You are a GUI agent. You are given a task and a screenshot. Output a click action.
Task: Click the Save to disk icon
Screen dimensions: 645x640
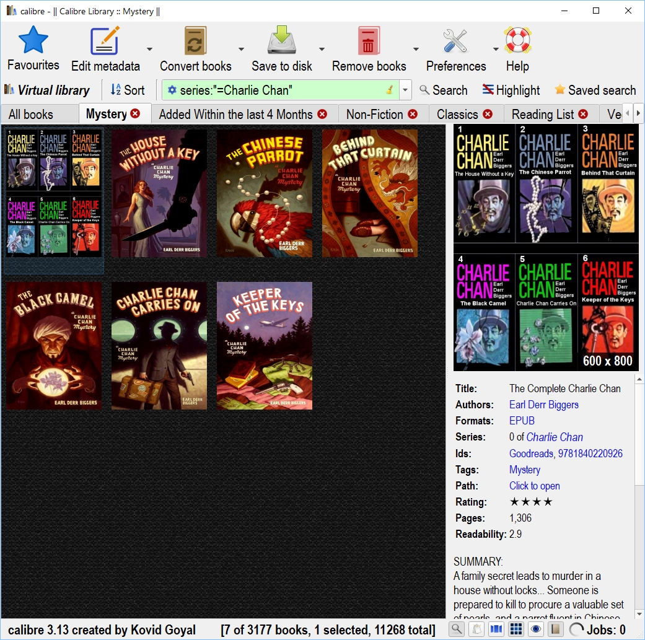282,40
